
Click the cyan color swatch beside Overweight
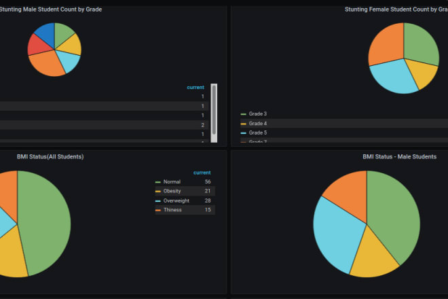click(158, 201)
